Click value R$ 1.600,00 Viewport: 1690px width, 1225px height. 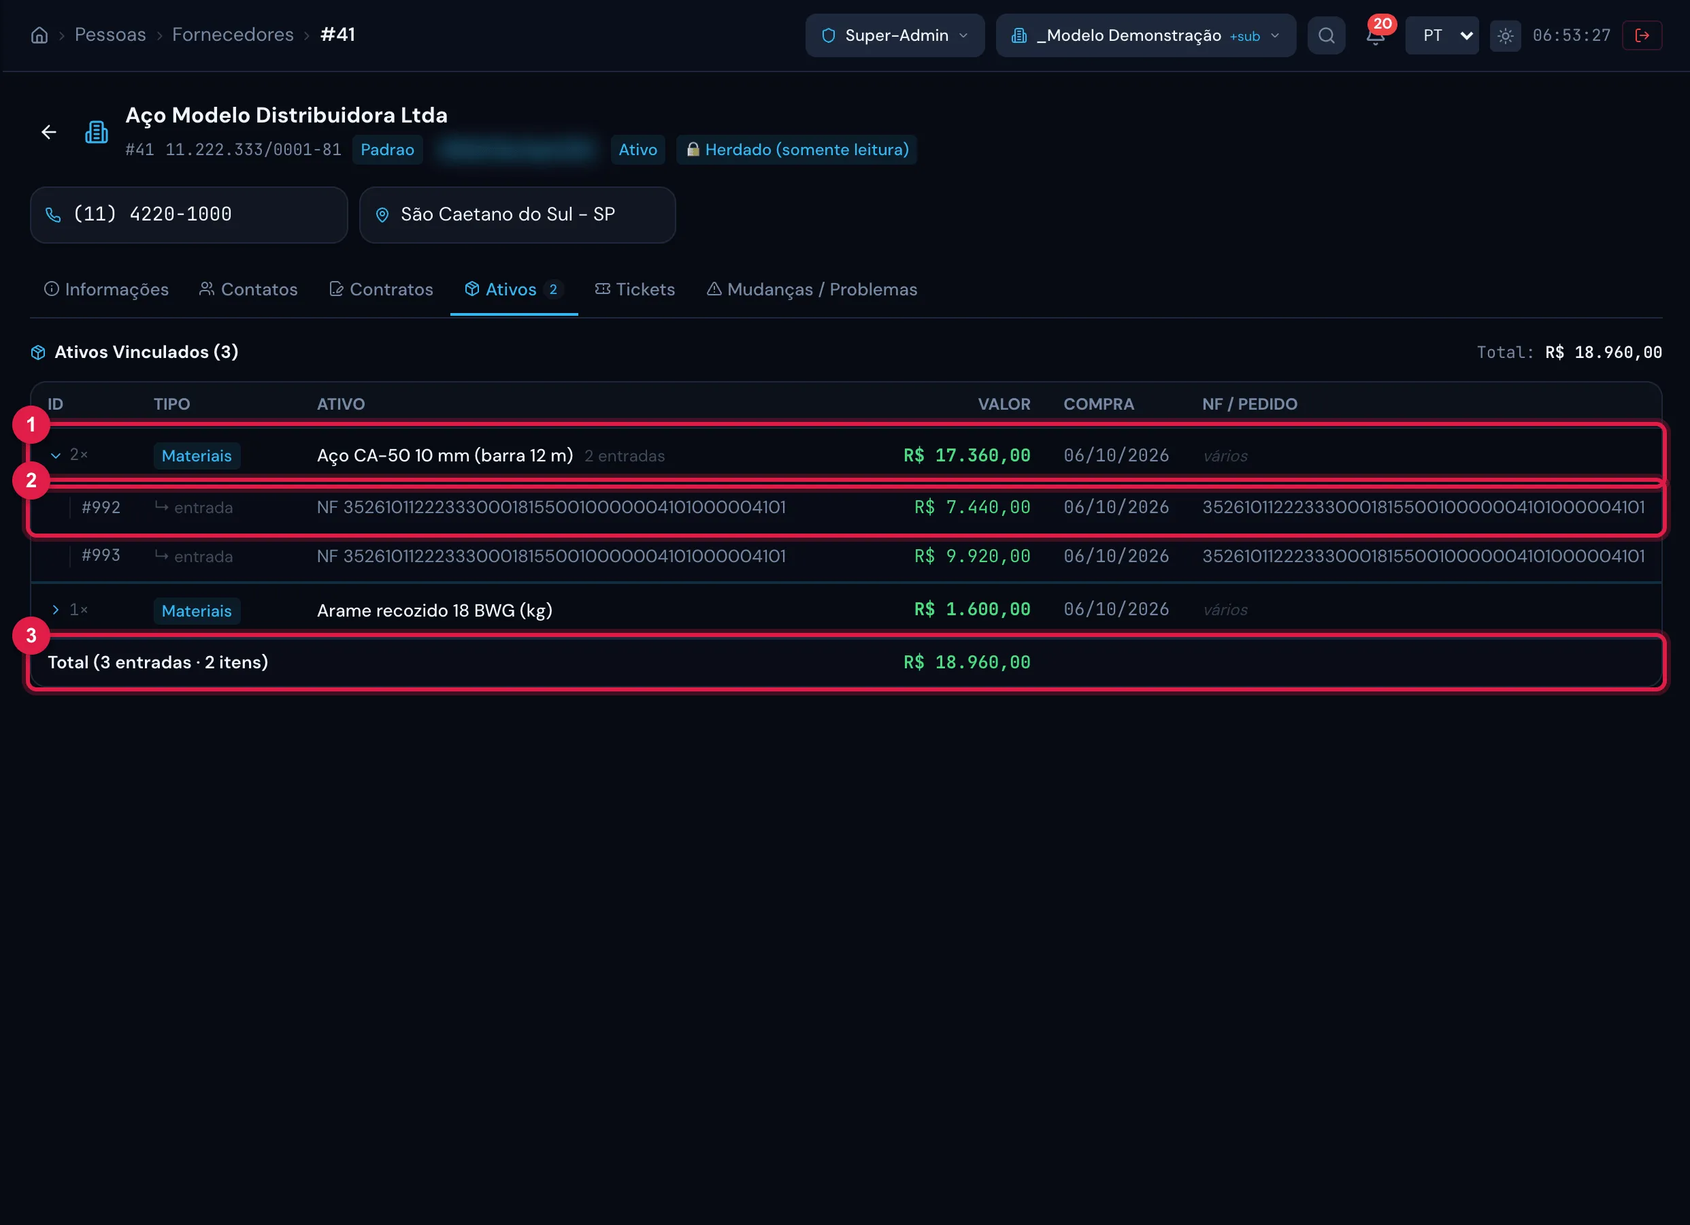[972, 610]
